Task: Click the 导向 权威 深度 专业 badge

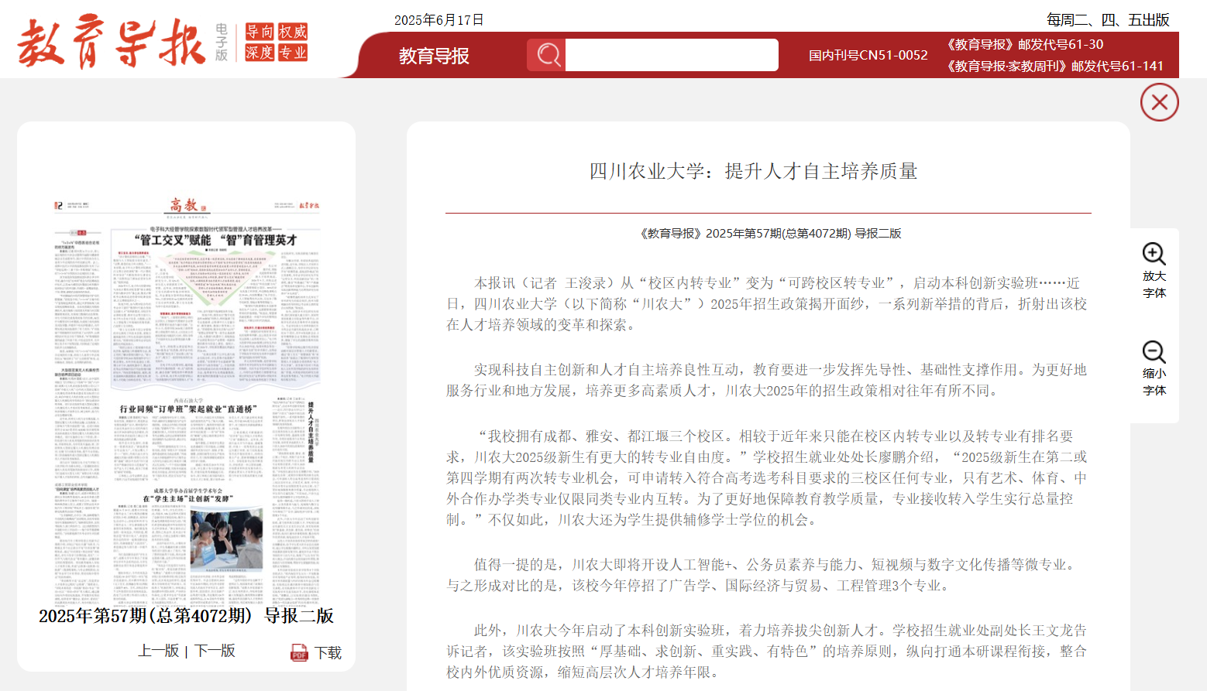Action: 277,42
